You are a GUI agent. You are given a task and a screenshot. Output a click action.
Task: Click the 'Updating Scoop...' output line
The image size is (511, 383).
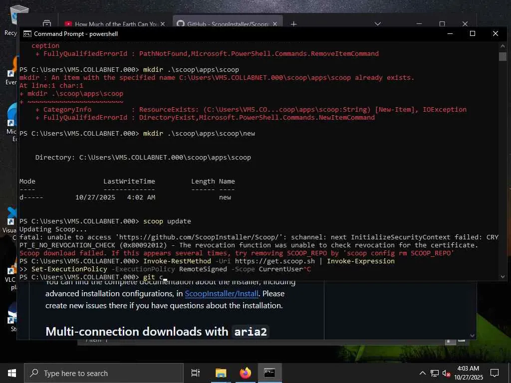coord(53,229)
